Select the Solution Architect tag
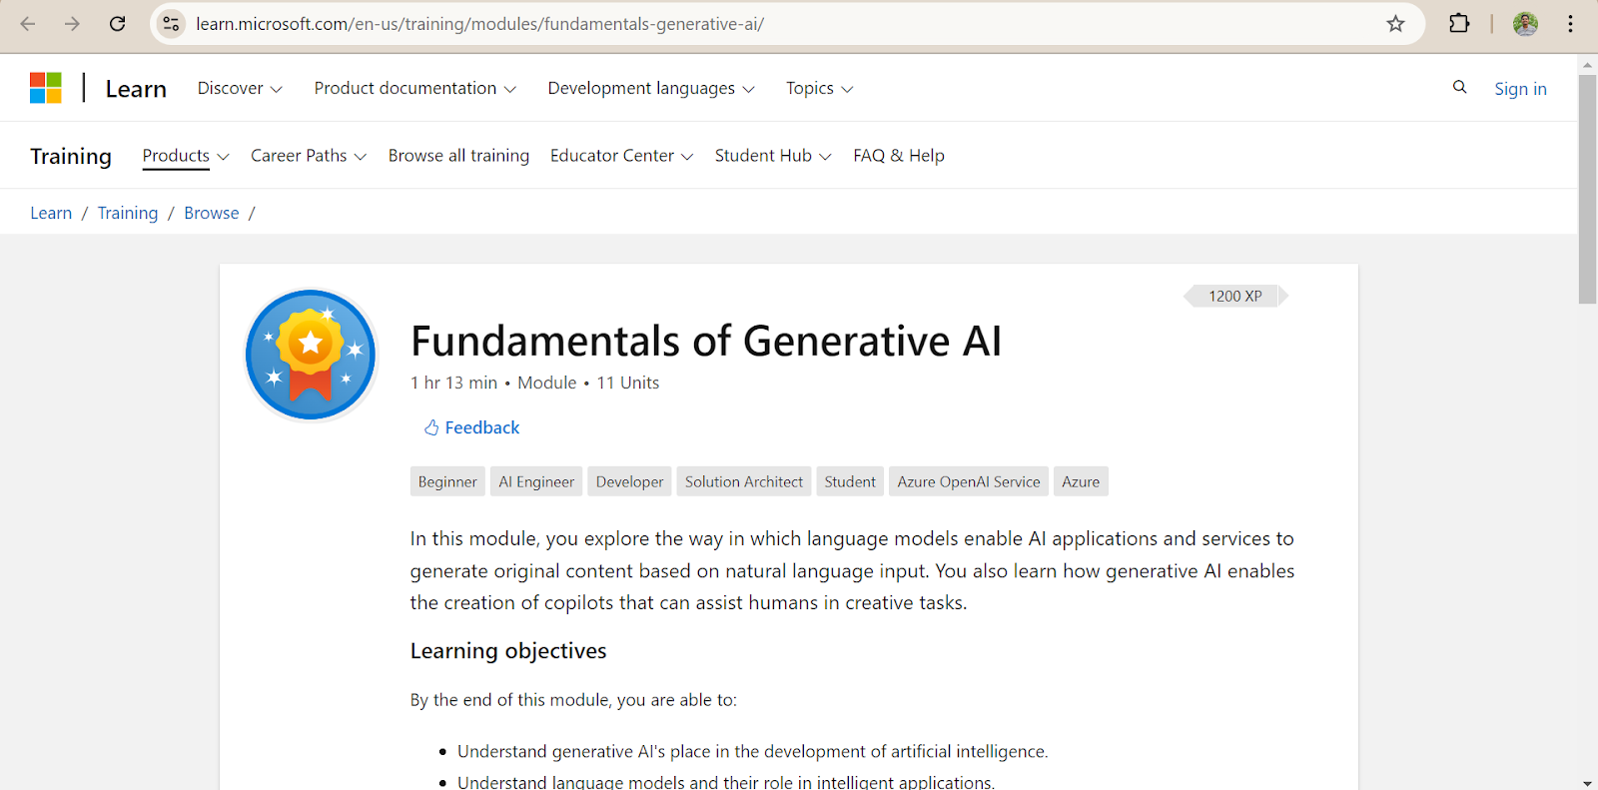The height and width of the screenshot is (790, 1598). tap(744, 481)
